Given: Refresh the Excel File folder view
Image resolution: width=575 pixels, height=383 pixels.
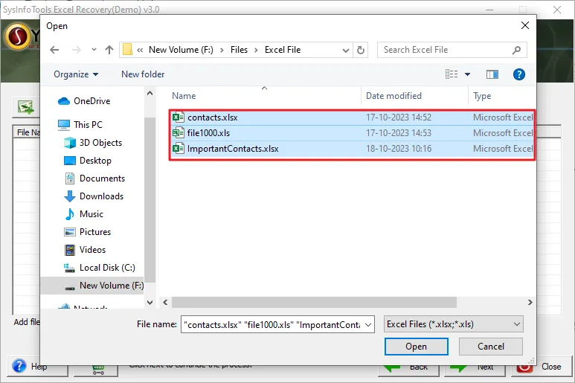Looking at the screenshot, I should pyautogui.click(x=361, y=50).
